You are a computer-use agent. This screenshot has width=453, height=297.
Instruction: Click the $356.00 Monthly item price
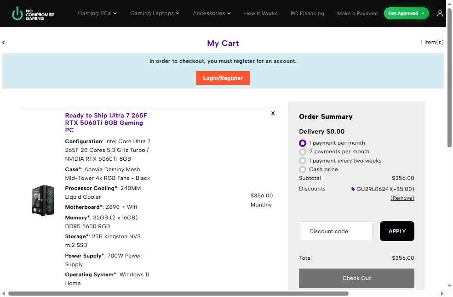tap(262, 200)
